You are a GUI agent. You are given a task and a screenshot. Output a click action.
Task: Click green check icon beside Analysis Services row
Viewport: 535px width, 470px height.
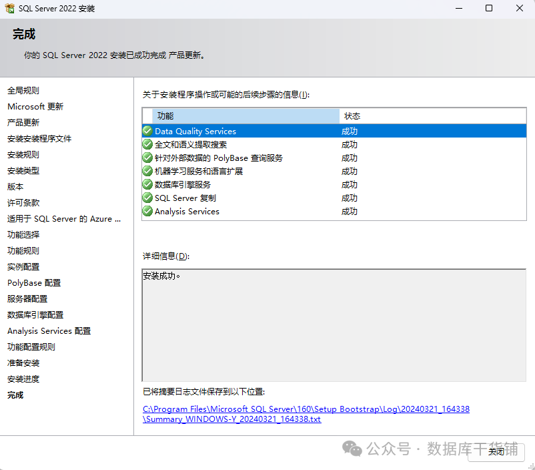147,211
